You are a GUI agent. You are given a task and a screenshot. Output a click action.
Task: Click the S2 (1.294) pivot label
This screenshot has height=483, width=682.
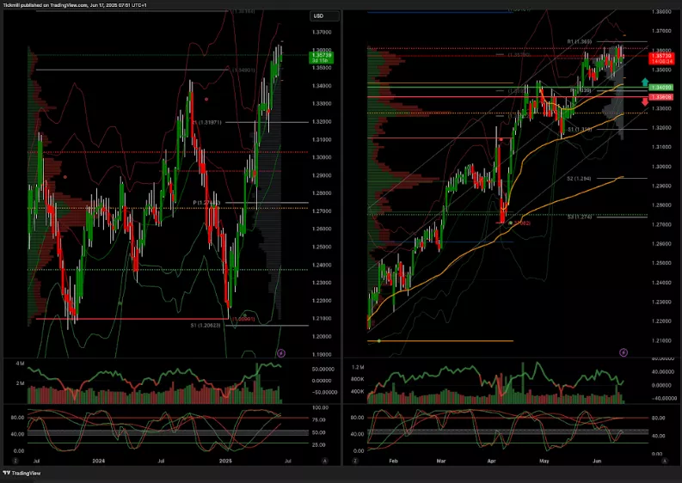tap(576, 178)
